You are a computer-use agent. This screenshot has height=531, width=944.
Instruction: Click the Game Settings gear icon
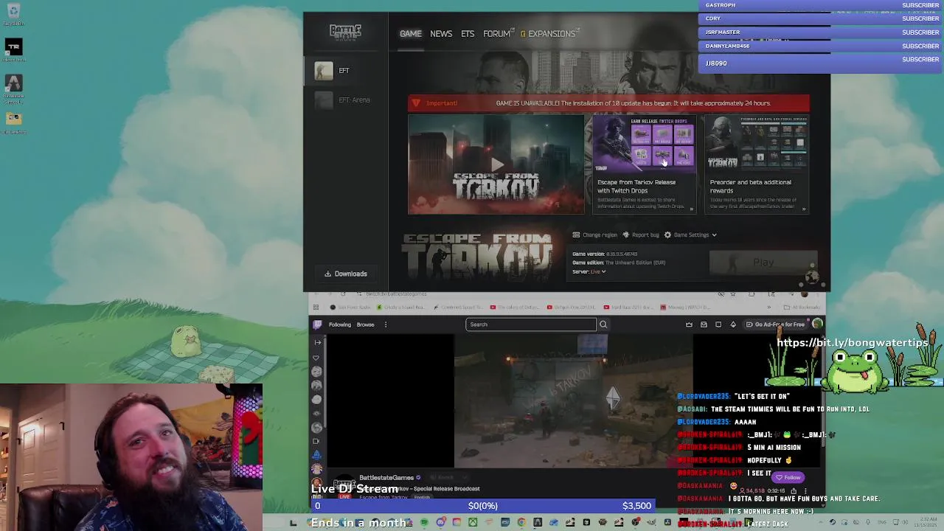click(667, 235)
